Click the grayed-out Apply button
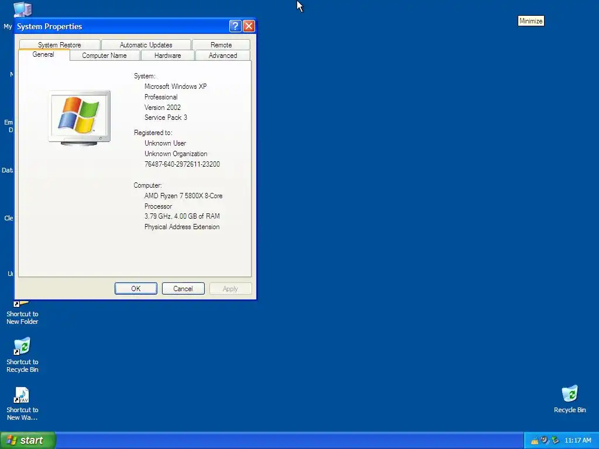This screenshot has height=449, width=599. pyautogui.click(x=230, y=289)
